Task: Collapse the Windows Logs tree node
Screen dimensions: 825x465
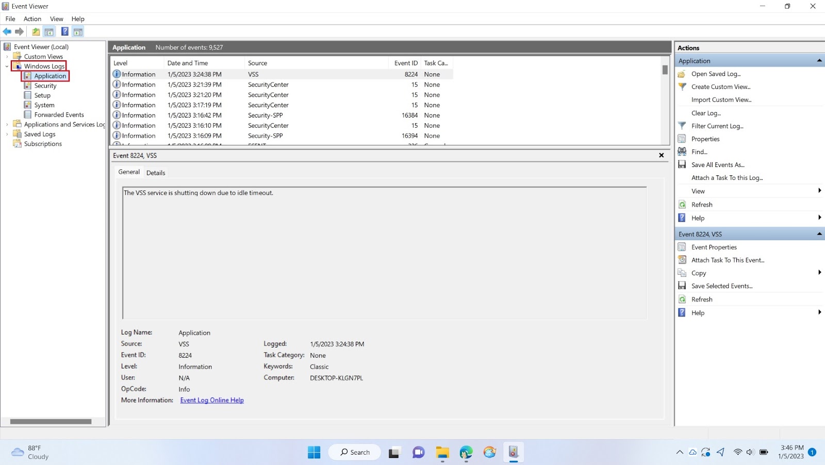Action: click(7, 67)
